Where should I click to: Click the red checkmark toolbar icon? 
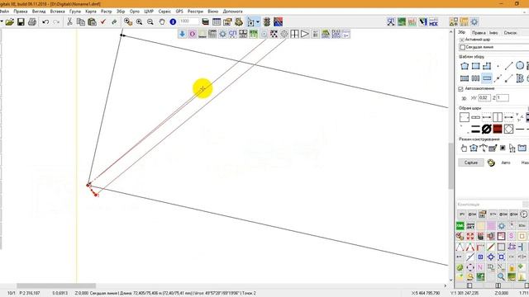[102, 22]
